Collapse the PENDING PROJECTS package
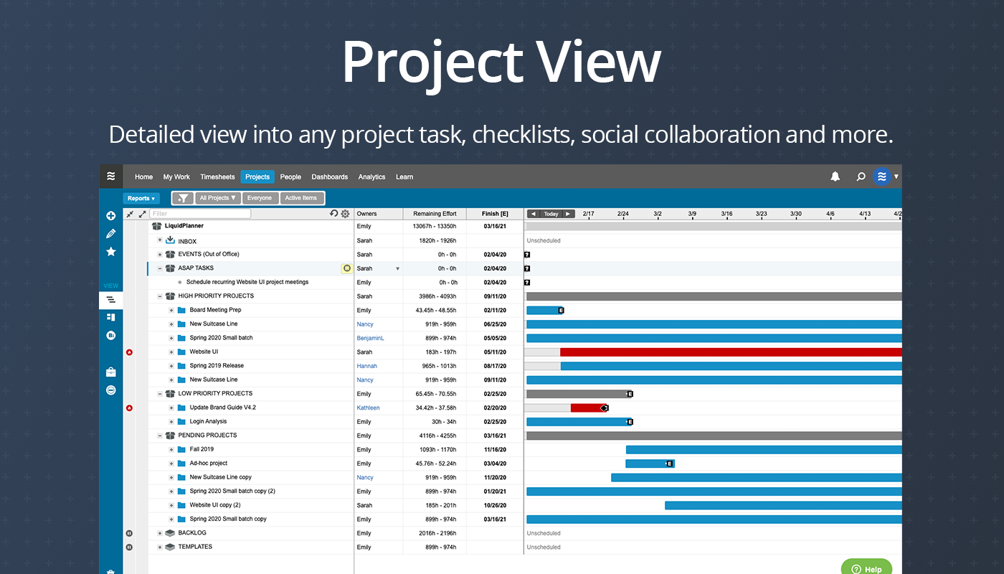Screen dimensions: 1004x574 (x=160, y=435)
